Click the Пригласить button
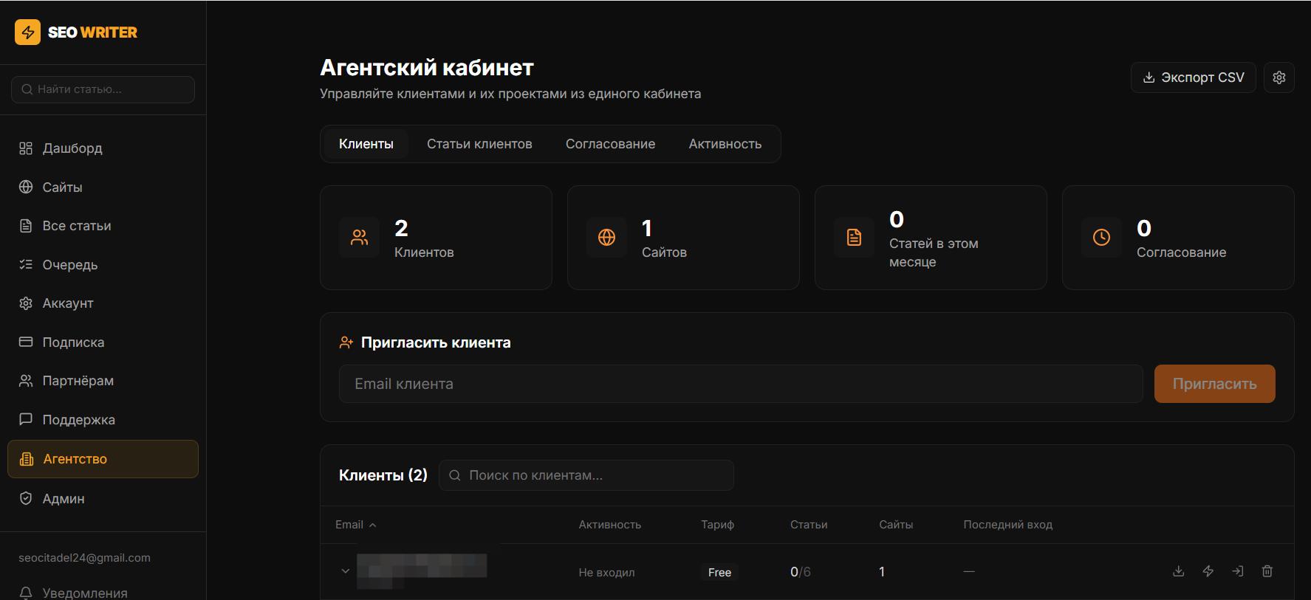This screenshot has height=600, width=1311. (1214, 384)
